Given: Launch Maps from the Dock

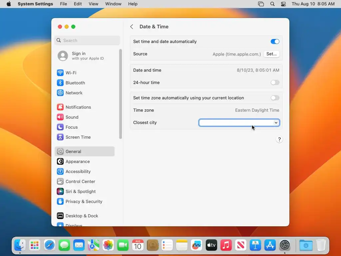Looking at the screenshot, I should (94, 246).
